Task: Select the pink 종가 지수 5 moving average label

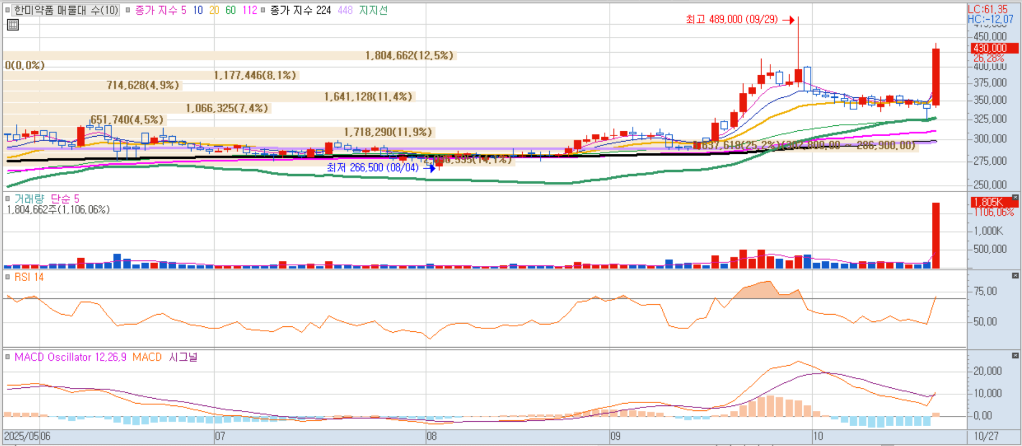Action: [160, 10]
